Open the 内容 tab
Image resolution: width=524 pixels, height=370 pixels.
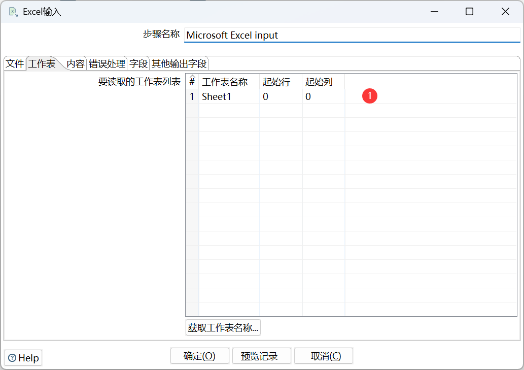tap(76, 63)
